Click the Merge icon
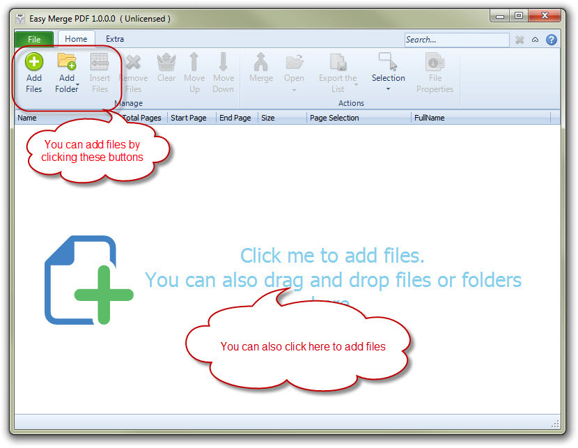Image resolution: width=578 pixels, height=448 pixels. click(x=260, y=61)
